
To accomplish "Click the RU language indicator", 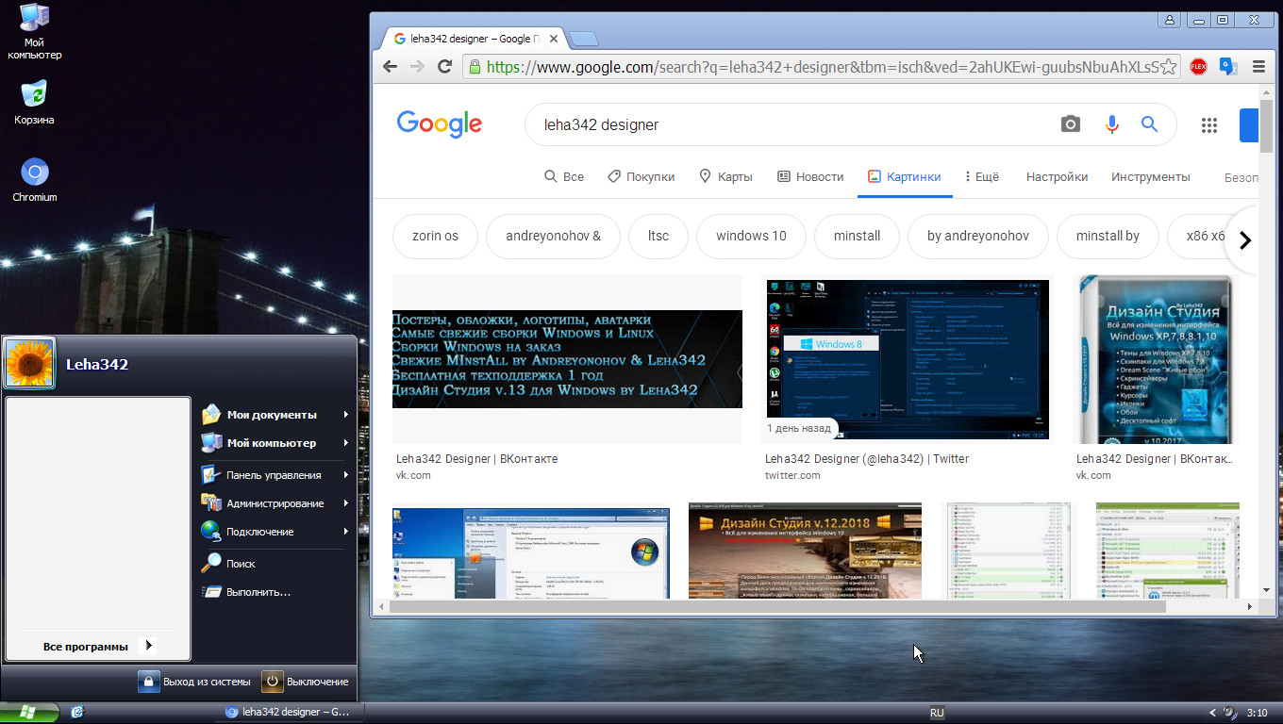I will coord(937,713).
